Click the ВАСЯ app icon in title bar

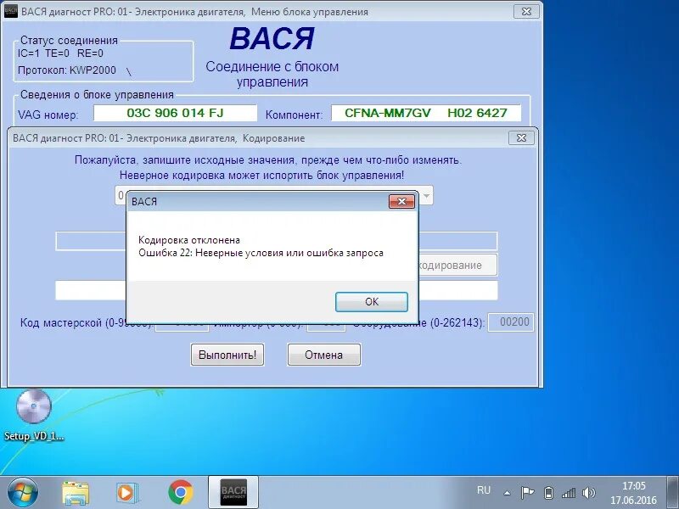click(x=10, y=11)
